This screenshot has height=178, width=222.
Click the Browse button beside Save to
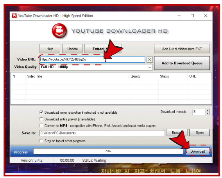pyautogui.click(x=177, y=133)
